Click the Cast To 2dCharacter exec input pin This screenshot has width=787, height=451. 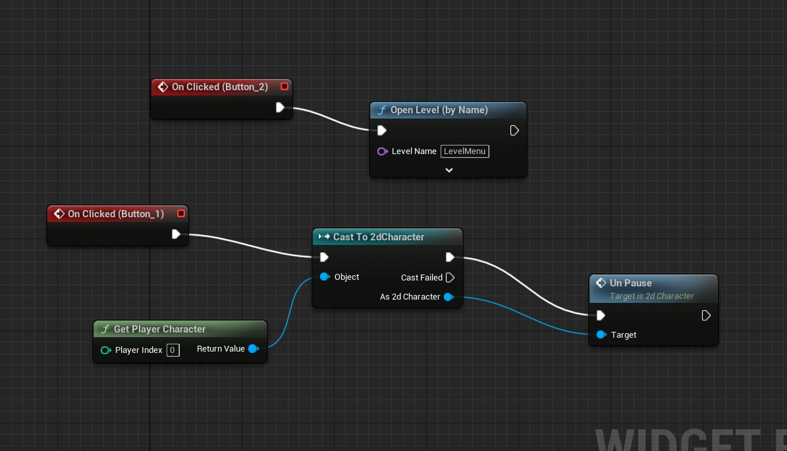click(x=324, y=257)
